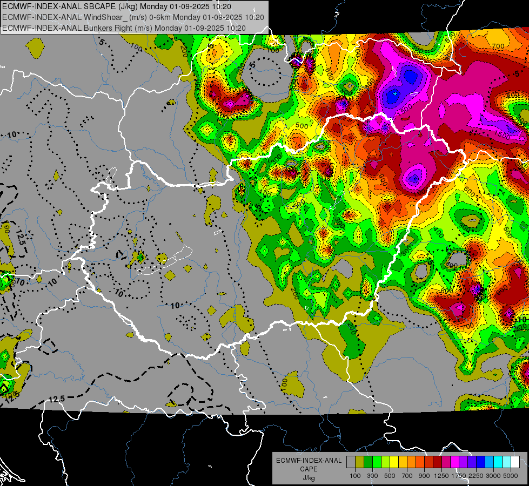The height and width of the screenshot is (486, 529).
Task: Select the brick red legend swatch after 900
Action: [x=429, y=462]
